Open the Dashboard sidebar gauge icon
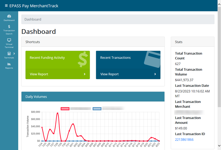Viewport: 221px width, 150px height. [x=9, y=16]
